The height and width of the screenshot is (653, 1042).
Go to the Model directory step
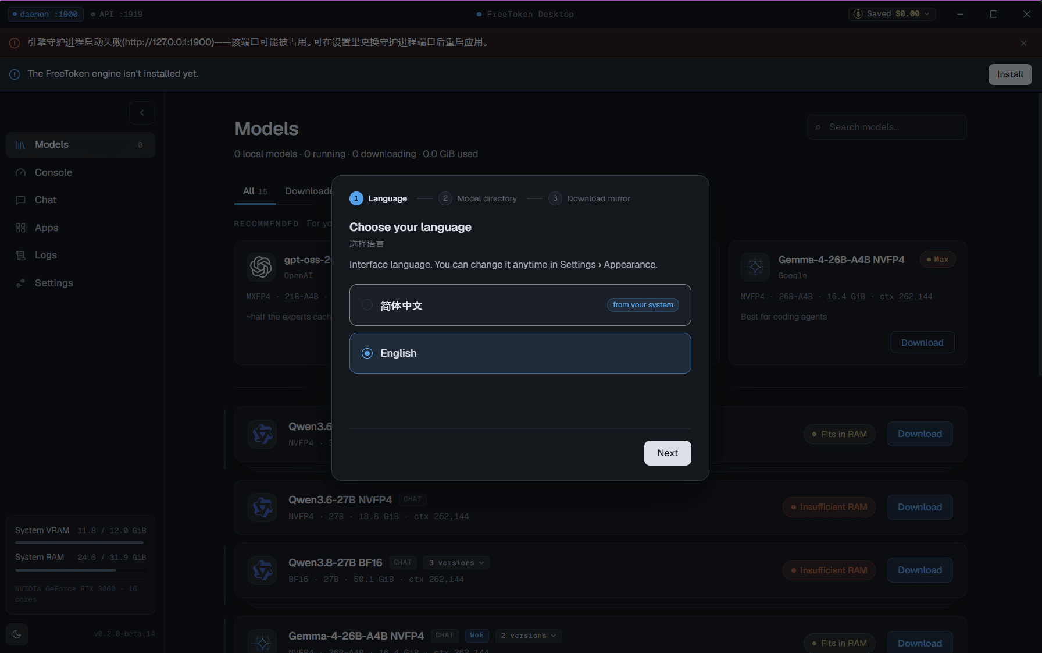[477, 198]
